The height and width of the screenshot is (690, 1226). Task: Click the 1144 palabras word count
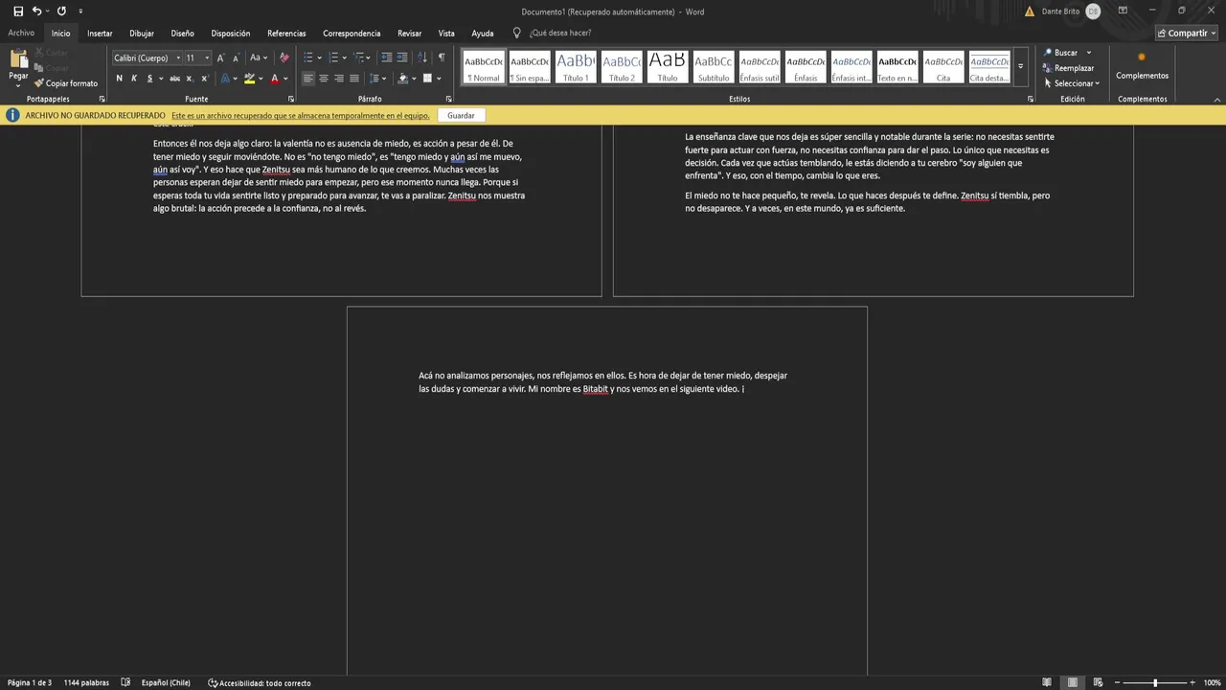(84, 682)
